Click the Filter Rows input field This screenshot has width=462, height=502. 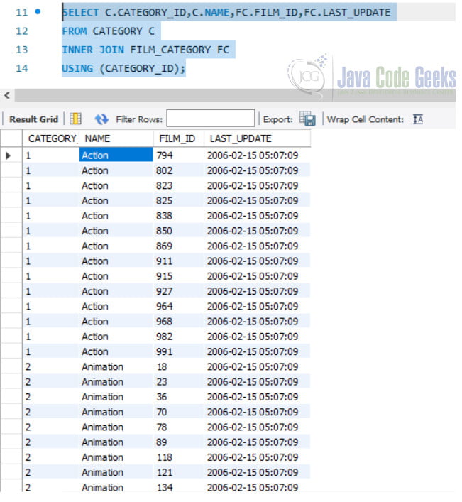coord(211,118)
